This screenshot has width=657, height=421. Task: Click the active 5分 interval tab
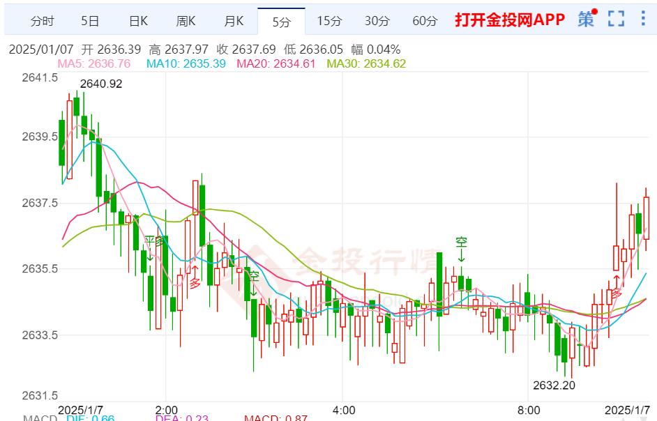282,22
